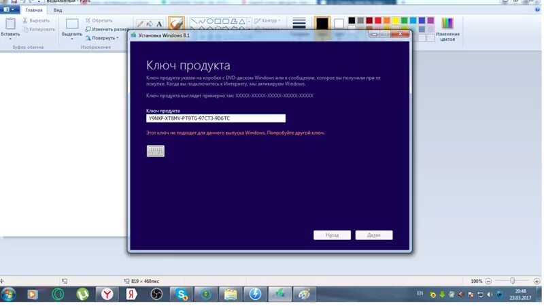Click the "819 × 460пкс" status bar text

pos(145,281)
